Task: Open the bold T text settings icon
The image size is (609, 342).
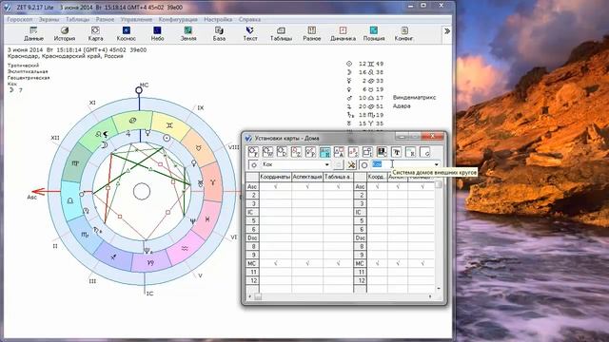Action: [x=396, y=152]
